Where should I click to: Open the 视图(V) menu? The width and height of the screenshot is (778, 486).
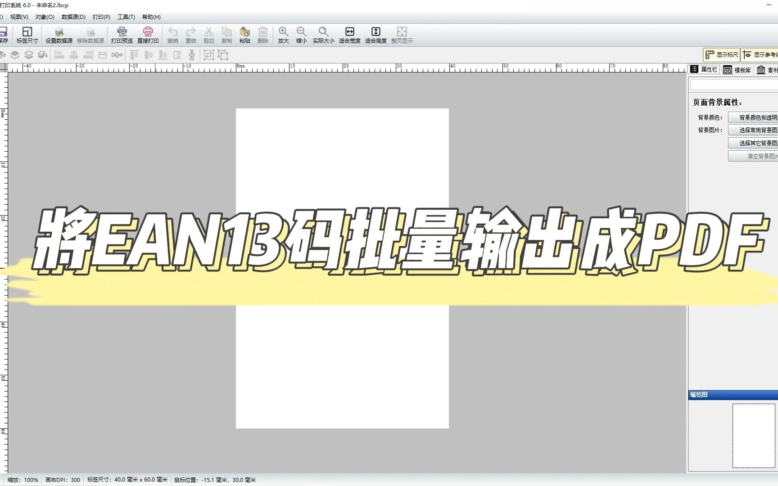coord(19,17)
